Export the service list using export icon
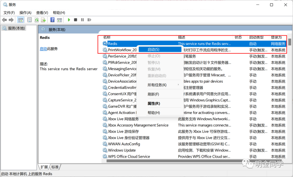The width and height of the screenshot is (293, 177). 43,20
